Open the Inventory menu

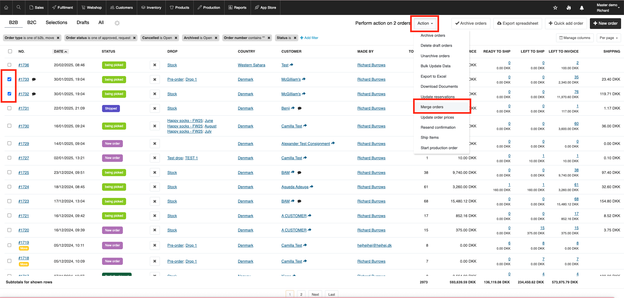pyautogui.click(x=151, y=7)
